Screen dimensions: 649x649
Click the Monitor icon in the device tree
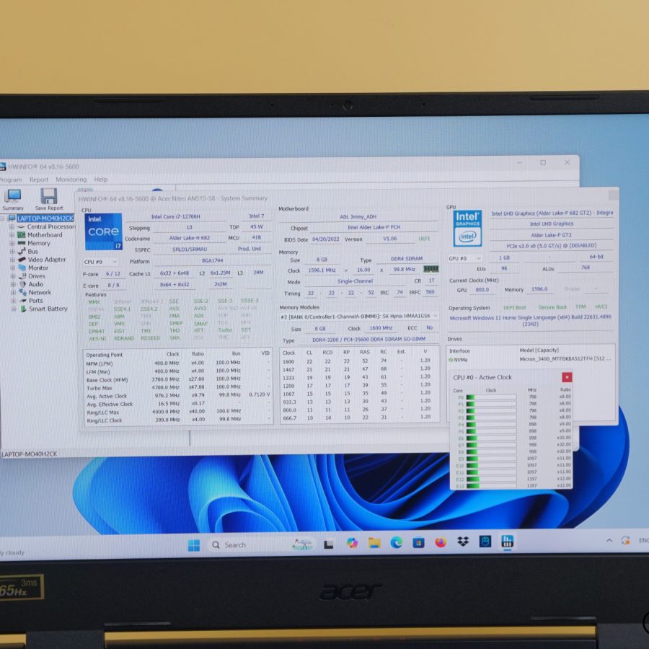[x=22, y=268]
